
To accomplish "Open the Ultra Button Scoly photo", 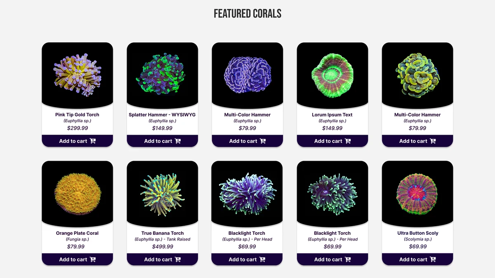I will (417, 194).
